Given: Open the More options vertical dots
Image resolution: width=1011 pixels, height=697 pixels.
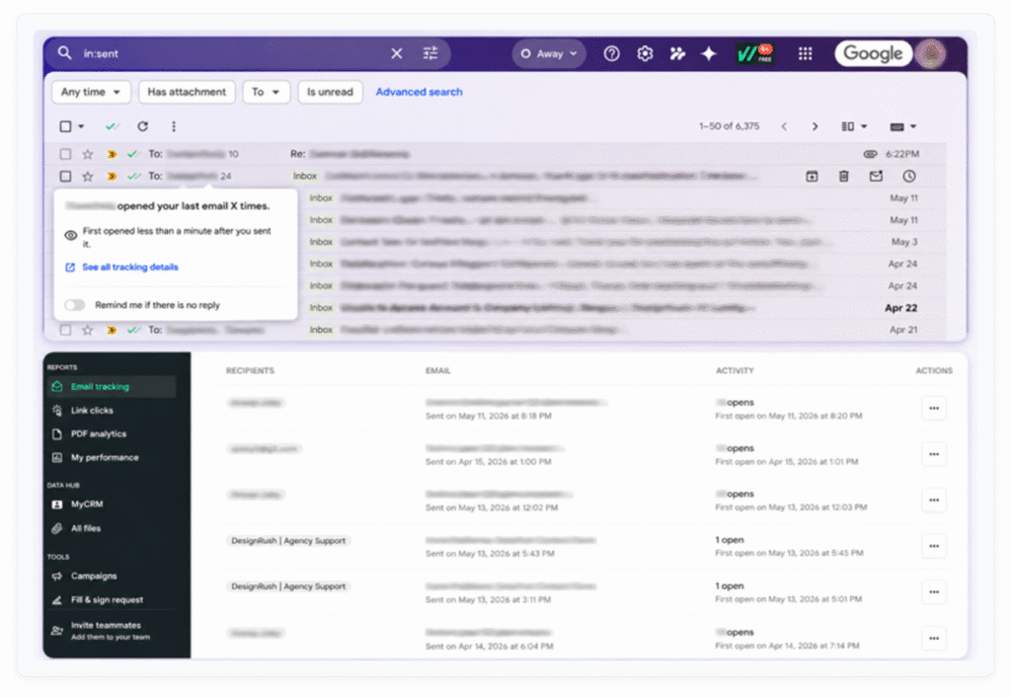Looking at the screenshot, I should (x=174, y=126).
